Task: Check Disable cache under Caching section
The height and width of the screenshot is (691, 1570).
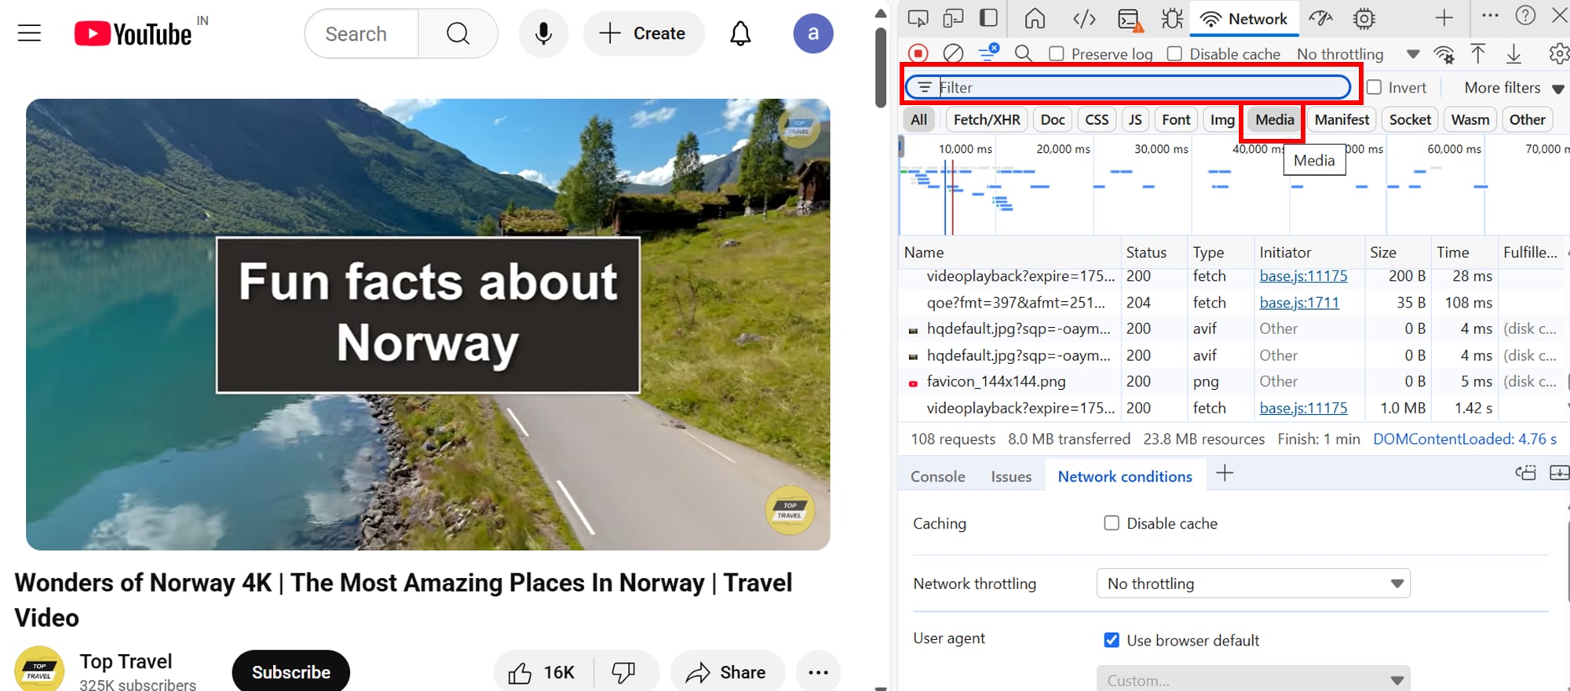Action: point(1112,523)
